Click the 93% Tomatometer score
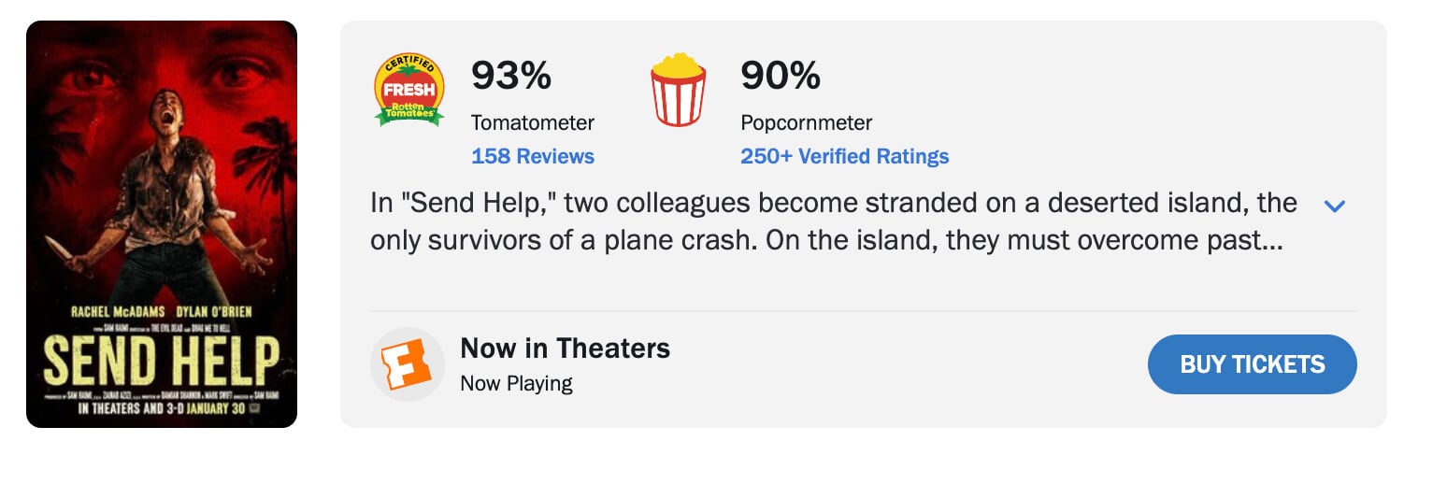Viewport: 1447px width, 484px height. (x=511, y=76)
